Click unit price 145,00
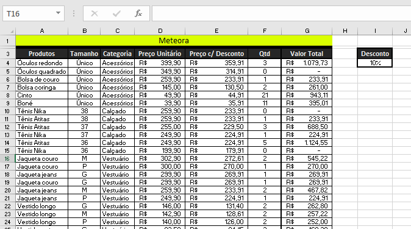This screenshot has height=229, width=411. click(x=160, y=87)
